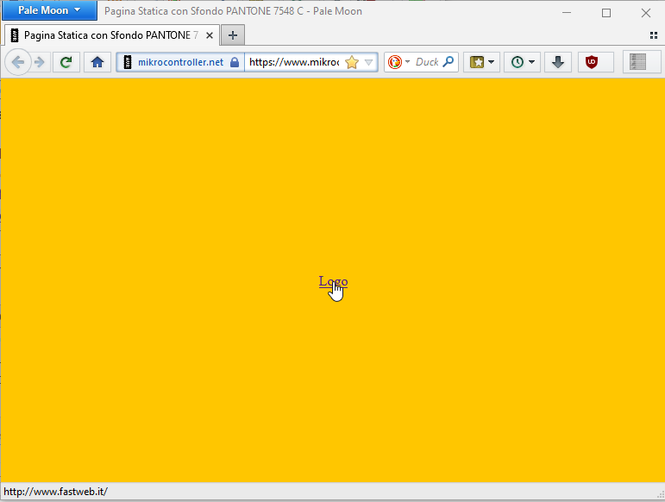The height and width of the screenshot is (502, 665).
Task: Click the favicon in the page tab
Action: (15, 35)
